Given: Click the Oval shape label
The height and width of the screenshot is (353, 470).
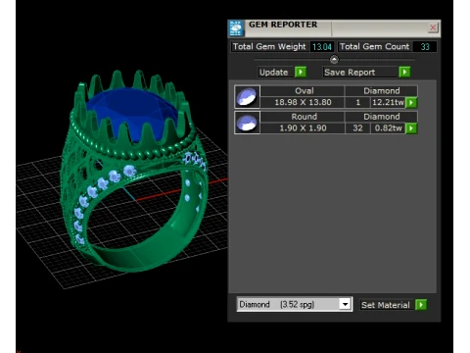Looking at the screenshot, I should (x=304, y=91).
